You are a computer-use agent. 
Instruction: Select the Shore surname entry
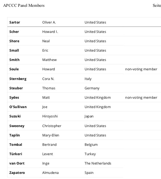(x=14, y=41)
